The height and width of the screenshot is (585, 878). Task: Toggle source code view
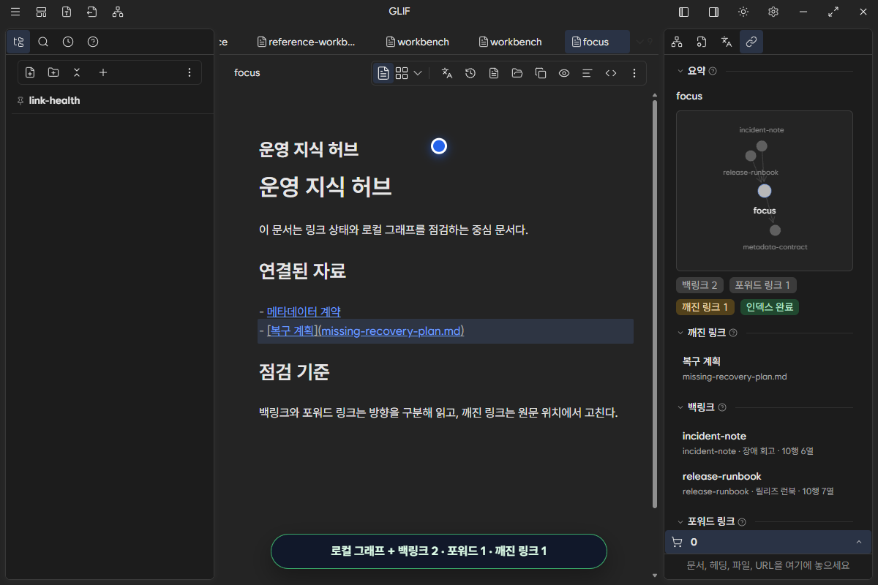[x=611, y=73]
